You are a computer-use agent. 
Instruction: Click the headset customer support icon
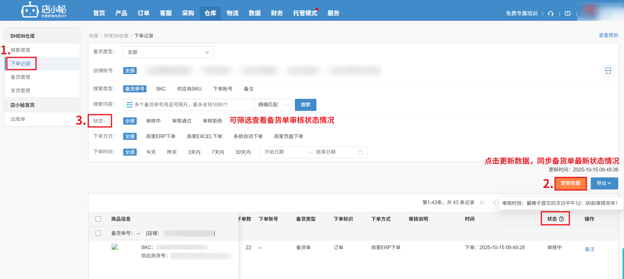tap(550, 14)
